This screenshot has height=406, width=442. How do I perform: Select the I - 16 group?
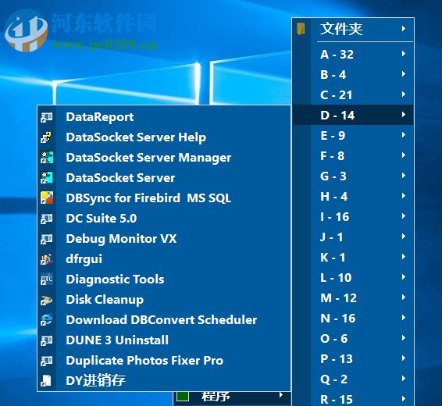pos(353,217)
